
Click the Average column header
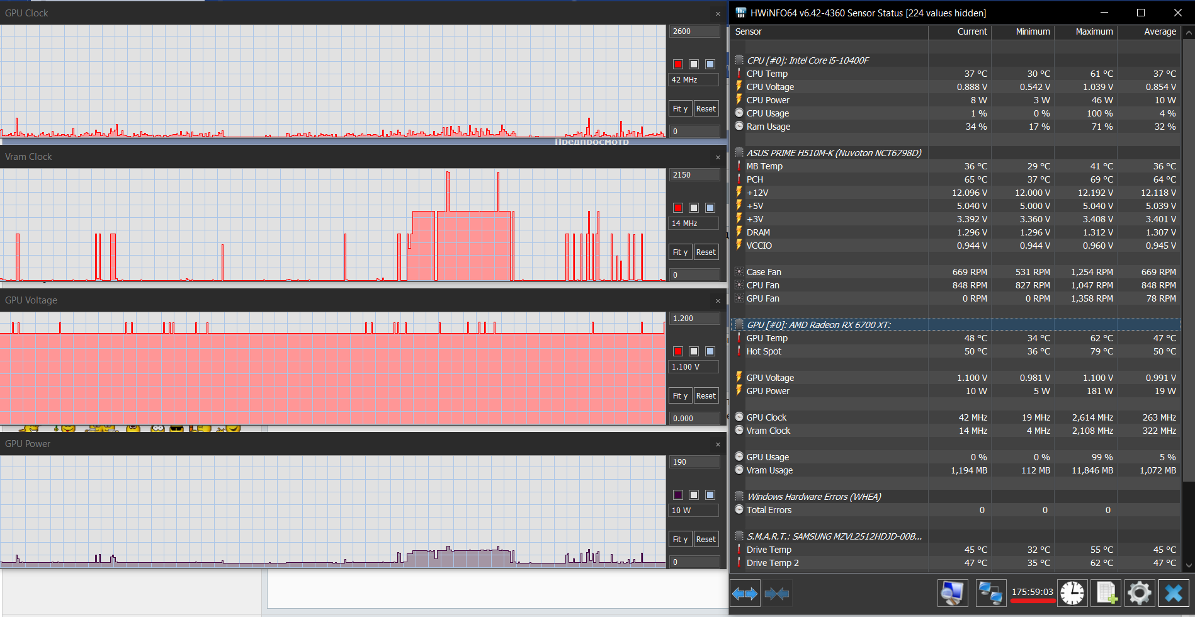(x=1149, y=31)
